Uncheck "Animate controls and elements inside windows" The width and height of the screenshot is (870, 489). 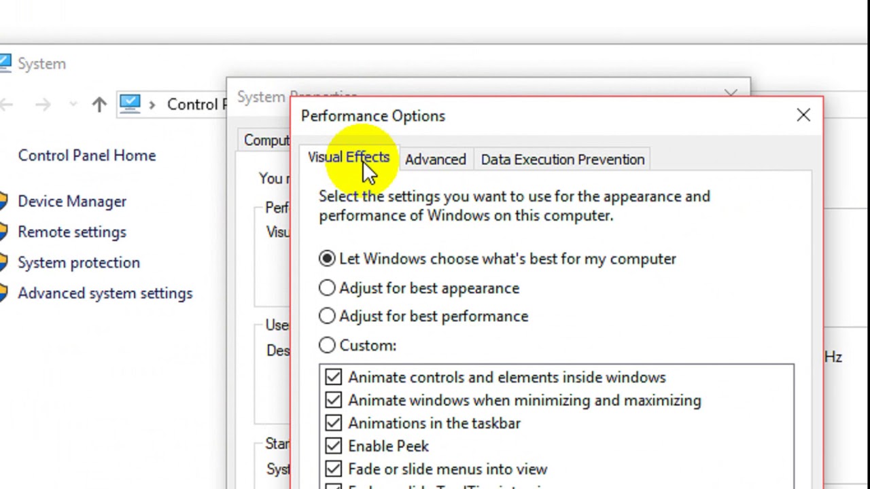[x=333, y=377]
